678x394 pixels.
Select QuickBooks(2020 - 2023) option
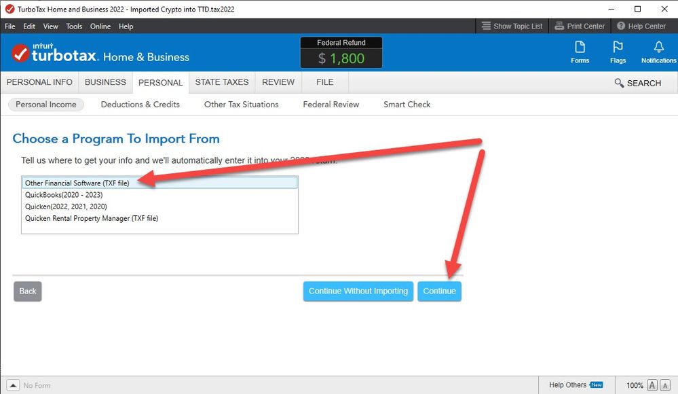point(66,194)
